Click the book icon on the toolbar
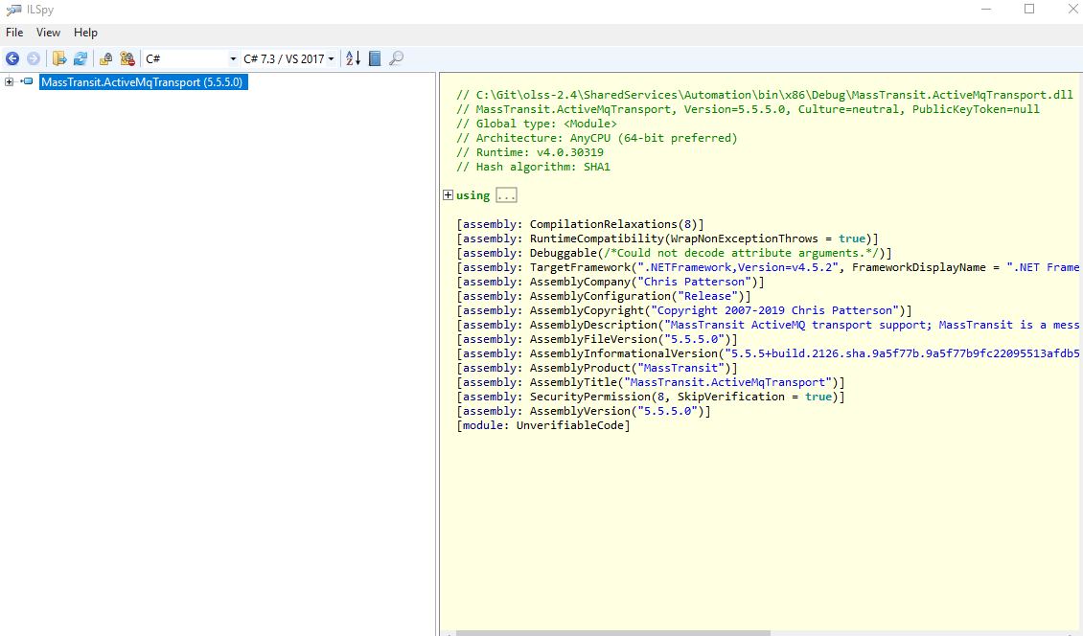This screenshot has height=636, width=1083. [x=374, y=58]
